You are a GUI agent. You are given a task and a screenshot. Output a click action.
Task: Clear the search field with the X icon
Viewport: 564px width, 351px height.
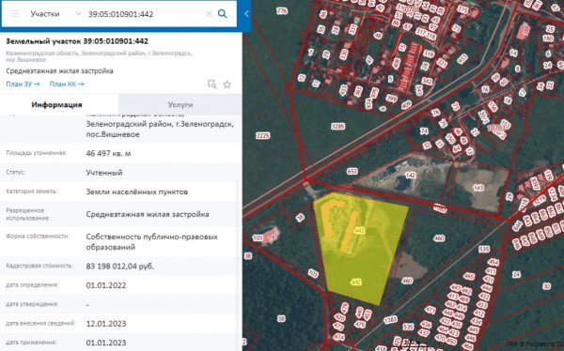(209, 14)
